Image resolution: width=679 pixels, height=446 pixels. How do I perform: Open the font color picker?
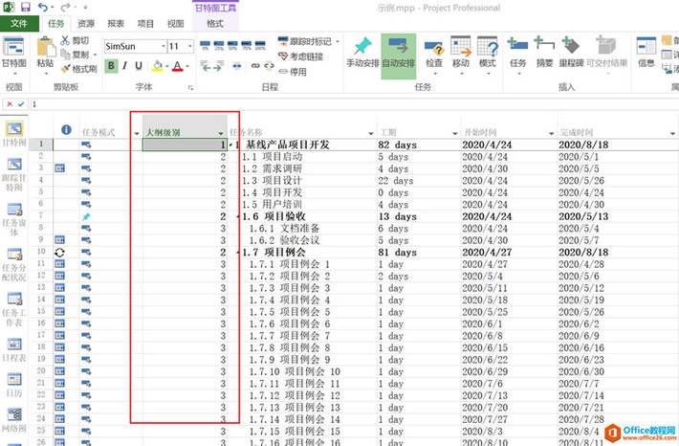click(177, 66)
